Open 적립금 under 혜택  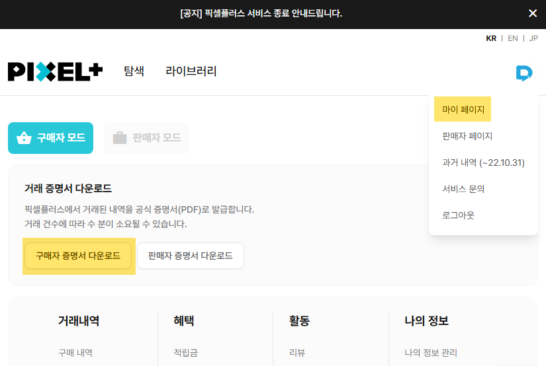pos(185,353)
